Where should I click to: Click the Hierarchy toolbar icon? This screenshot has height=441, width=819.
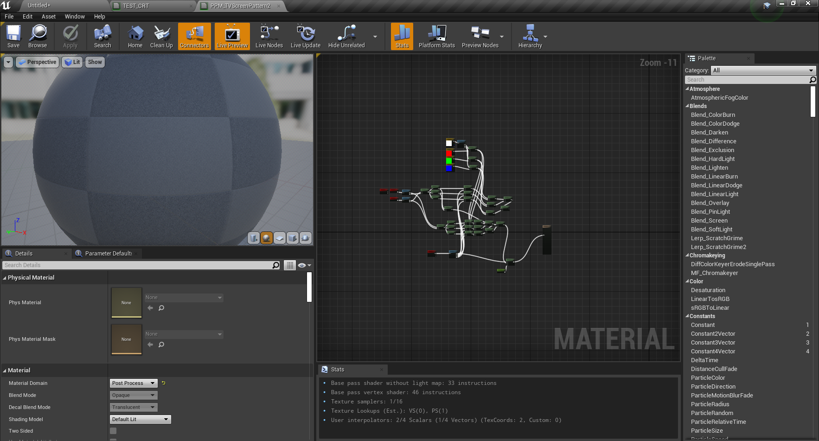(x=530, y=36)
